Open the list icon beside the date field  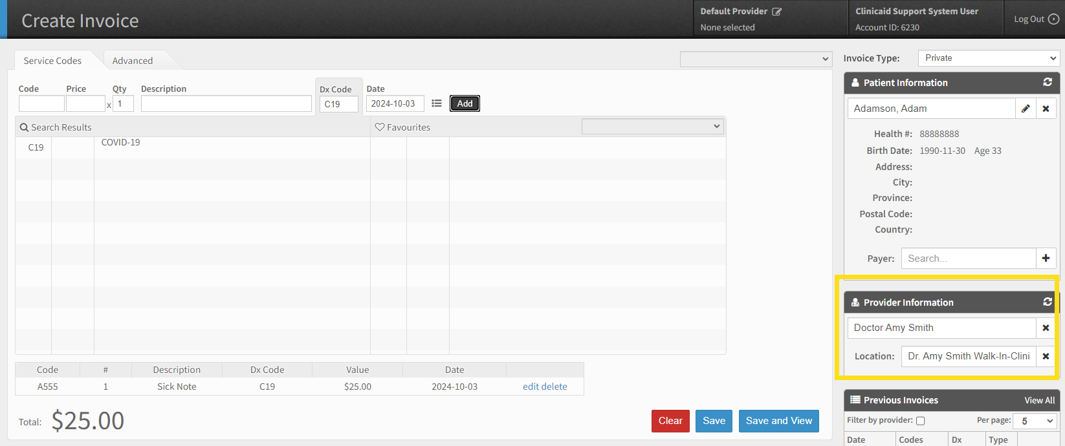point(437,103)
